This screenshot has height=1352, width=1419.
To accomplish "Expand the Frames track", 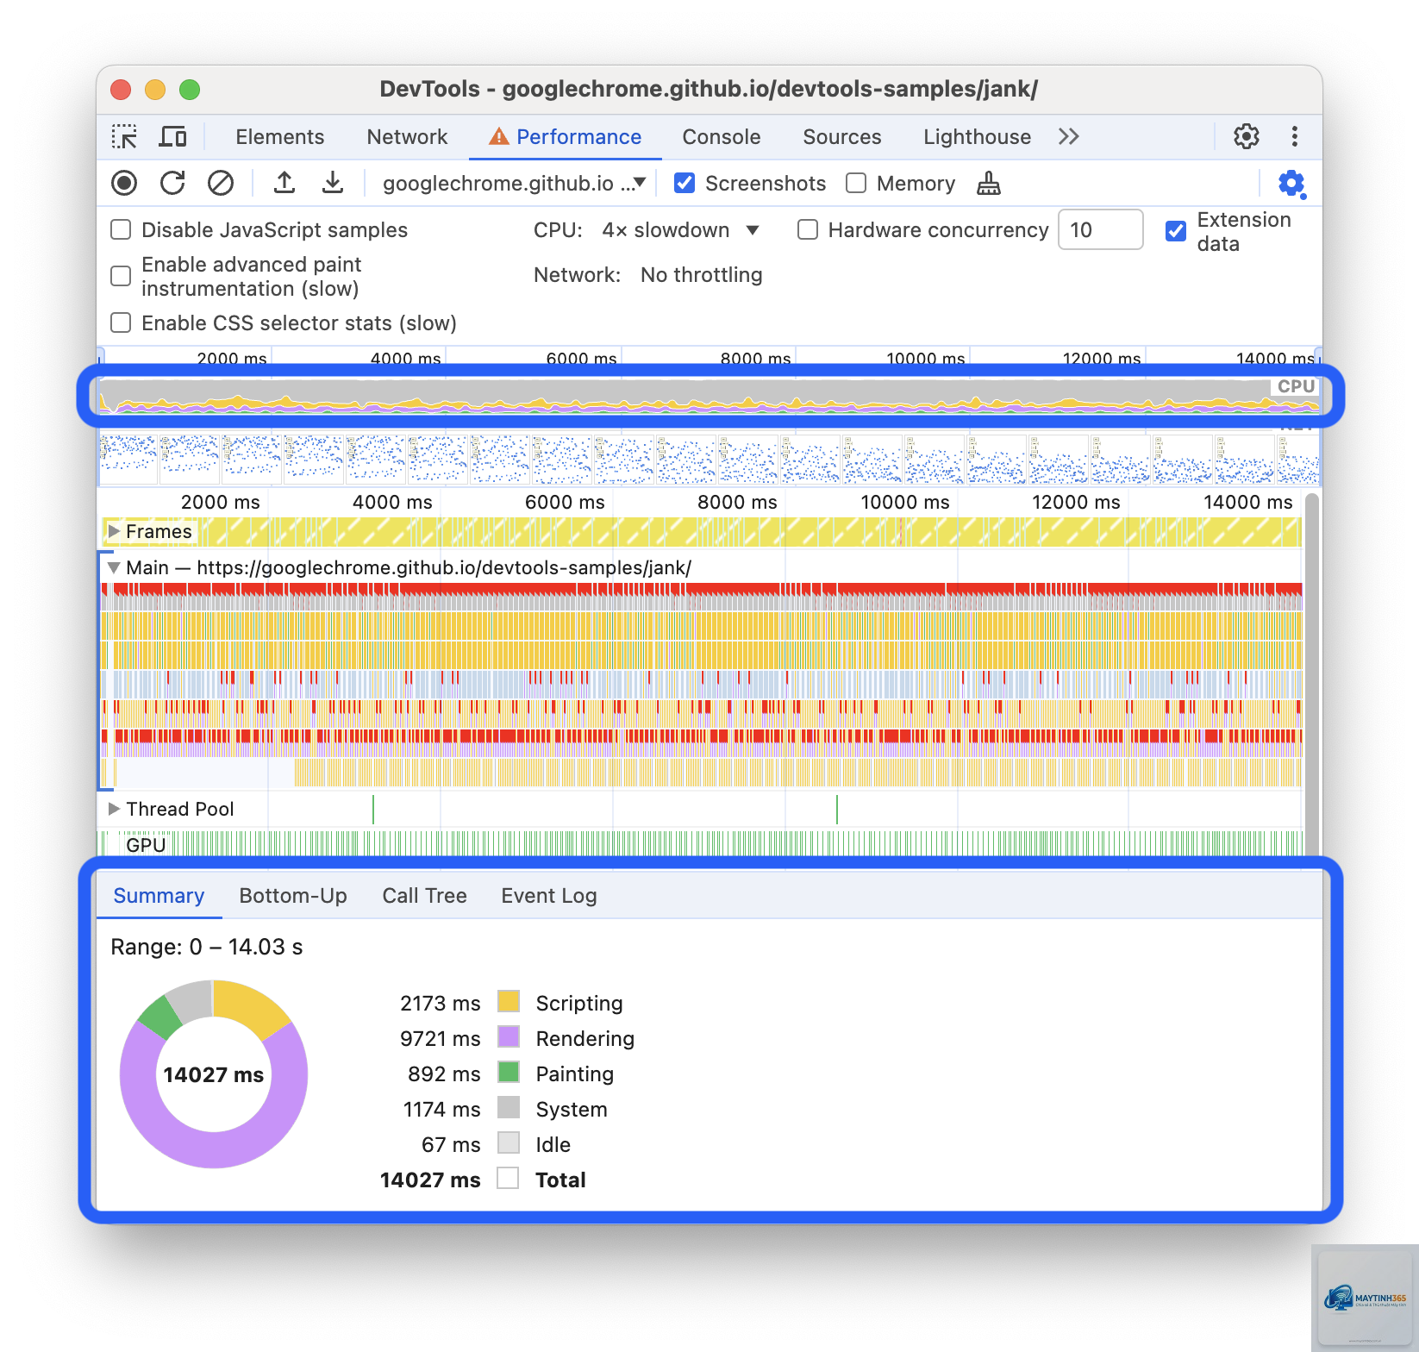I will point(114,531).
